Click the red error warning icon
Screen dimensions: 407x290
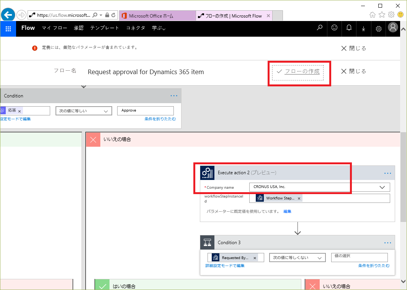(x=34, y=48)
